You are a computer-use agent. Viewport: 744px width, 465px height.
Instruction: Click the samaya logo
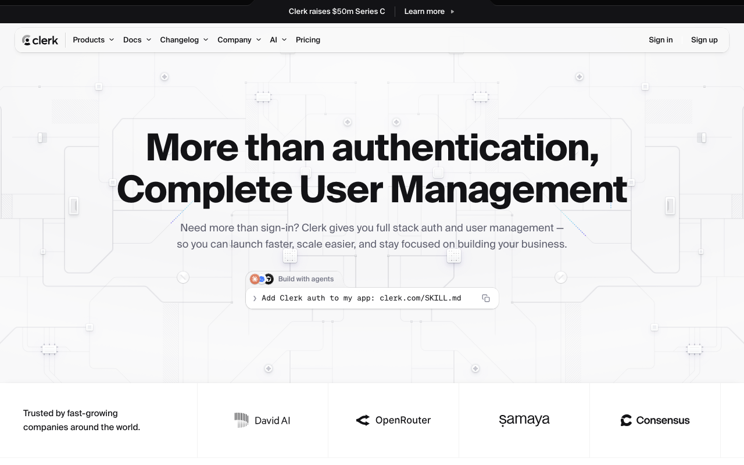[x=524, y=420]
